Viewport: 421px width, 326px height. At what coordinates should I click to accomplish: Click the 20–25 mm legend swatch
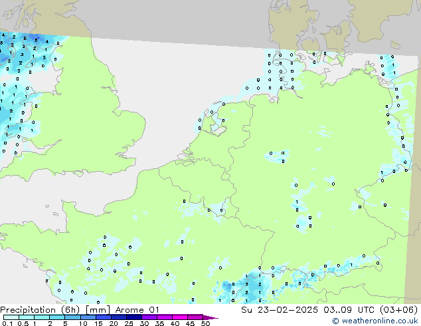pyautogui.click(x=119, y=317)
